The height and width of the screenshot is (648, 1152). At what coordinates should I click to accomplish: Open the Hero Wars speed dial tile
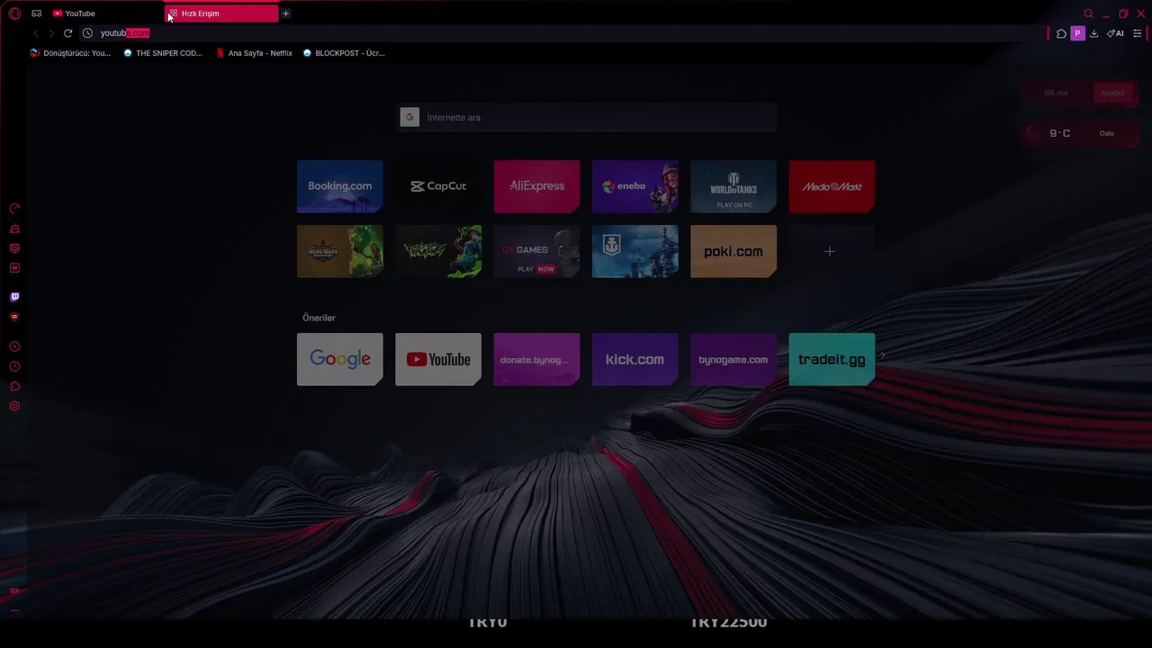(340, 251)
